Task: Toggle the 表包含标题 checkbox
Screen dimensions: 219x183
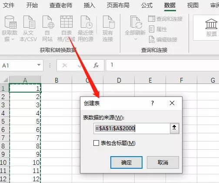Action: click(96, 143)
